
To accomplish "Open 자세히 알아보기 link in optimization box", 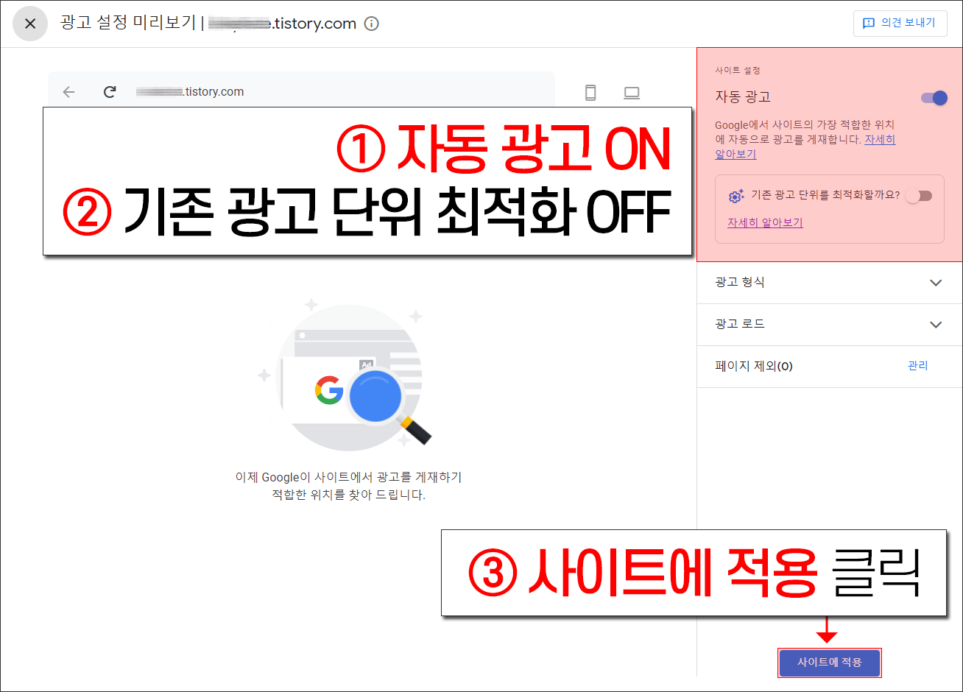I will pos(765,222).
